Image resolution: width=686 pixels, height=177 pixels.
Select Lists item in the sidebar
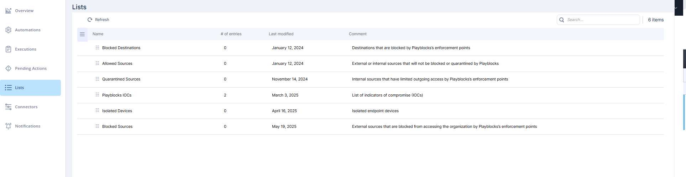[x=31, y=88]
